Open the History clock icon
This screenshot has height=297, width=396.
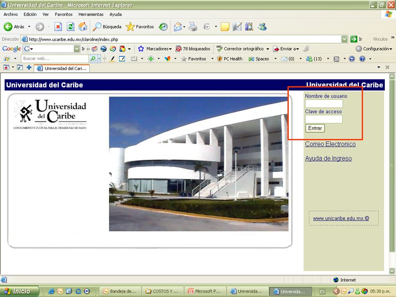point(163,26)
